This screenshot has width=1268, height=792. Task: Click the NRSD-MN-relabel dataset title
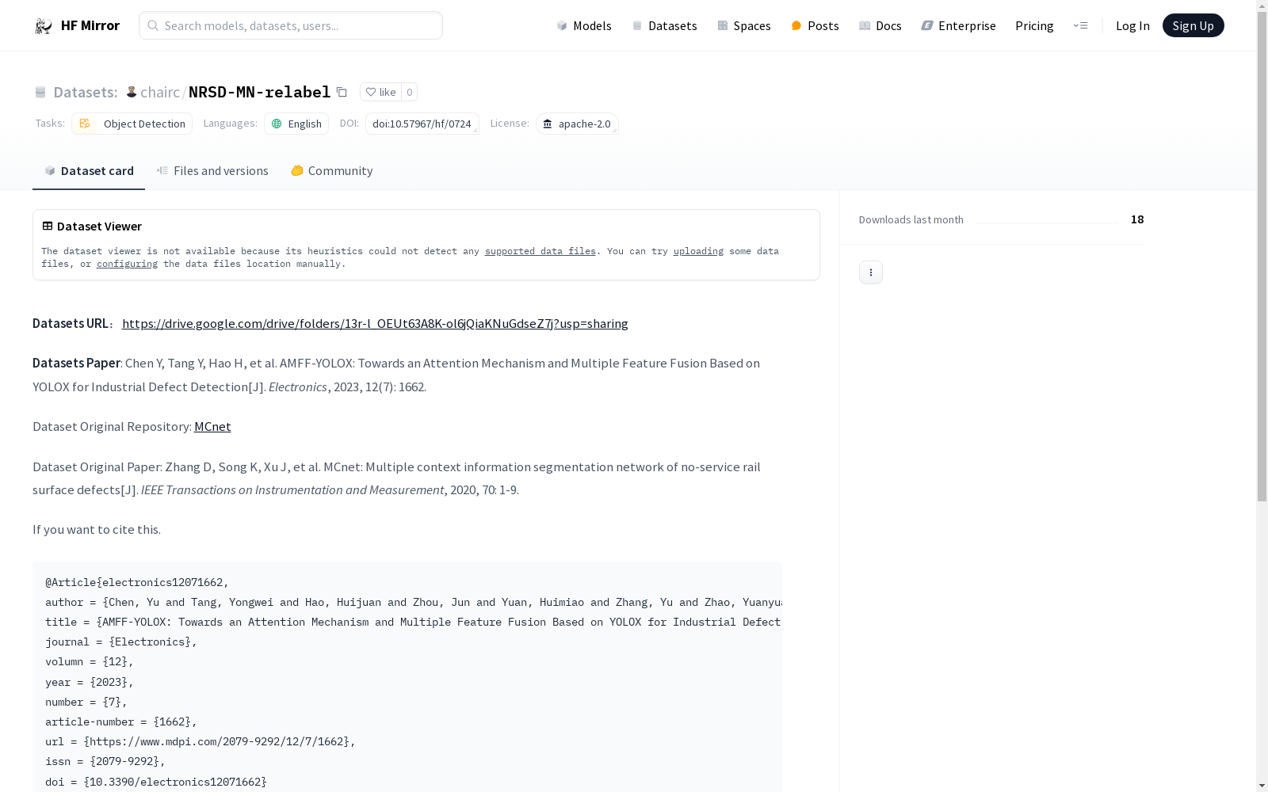(259, 92)
